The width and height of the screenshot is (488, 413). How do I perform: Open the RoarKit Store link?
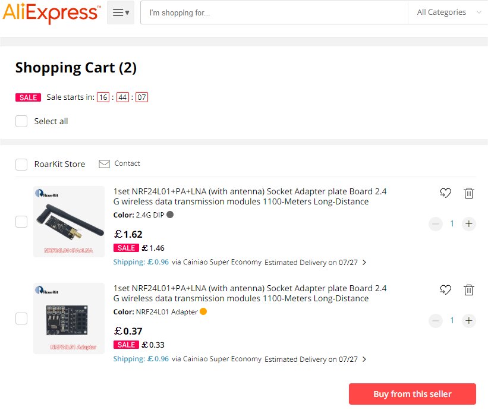click(59, 164)
